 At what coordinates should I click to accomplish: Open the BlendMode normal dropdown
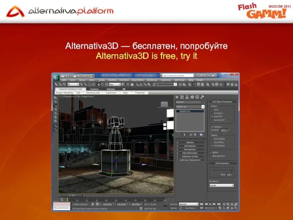[222, 185]
